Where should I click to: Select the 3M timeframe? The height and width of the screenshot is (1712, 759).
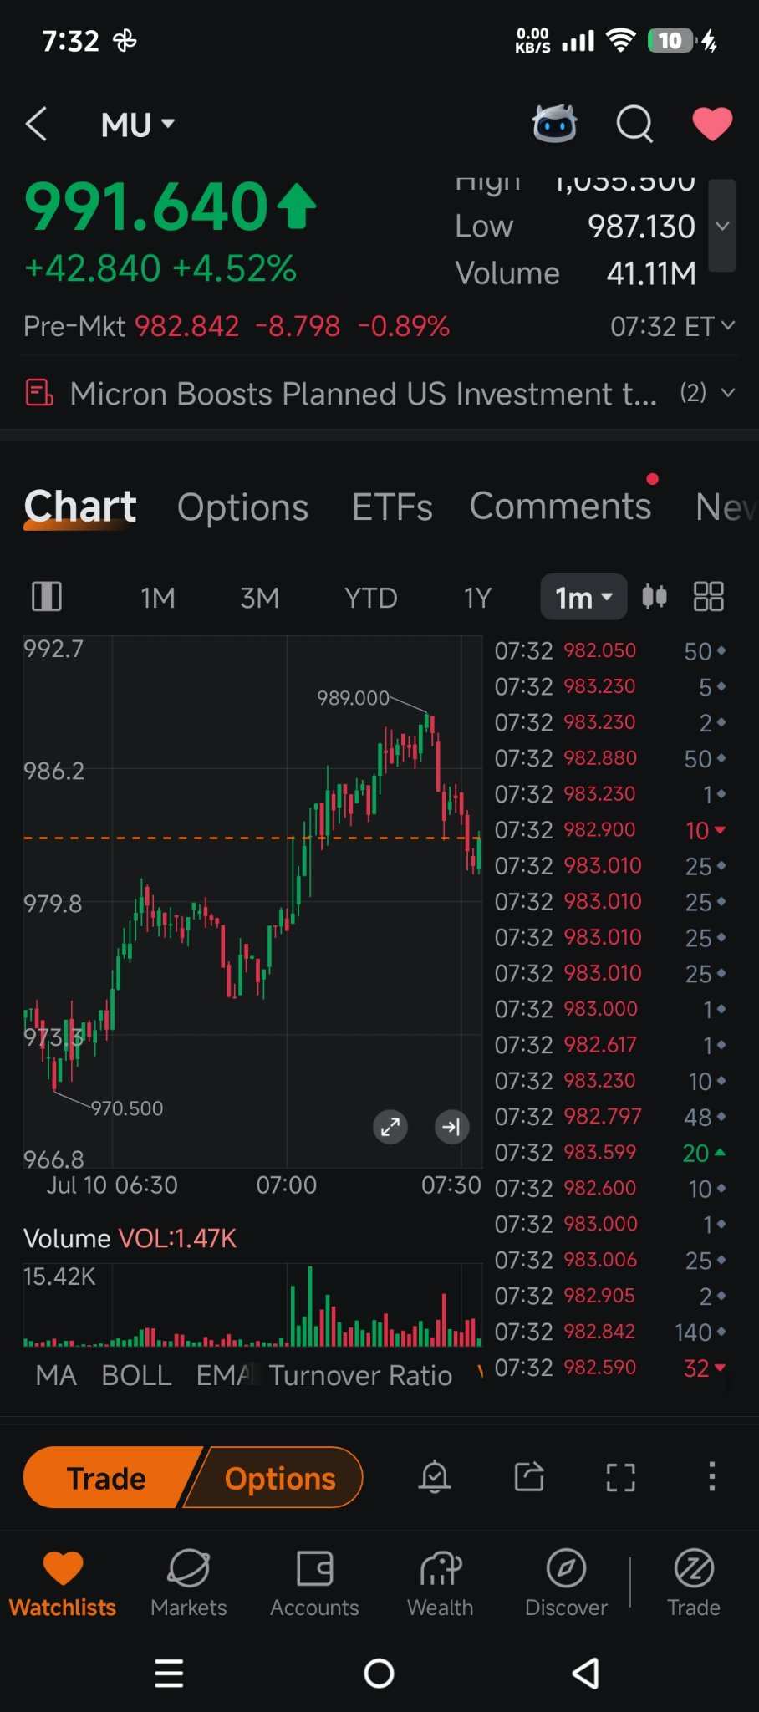tap(259, 598)
